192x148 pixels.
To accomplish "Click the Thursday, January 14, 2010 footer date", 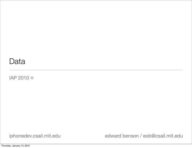I will [15, 146].
